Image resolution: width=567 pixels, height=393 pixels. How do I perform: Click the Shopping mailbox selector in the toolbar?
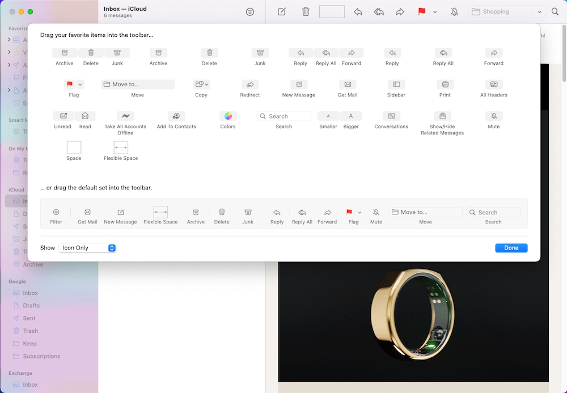pyautogui.click(x=506, y=11)
